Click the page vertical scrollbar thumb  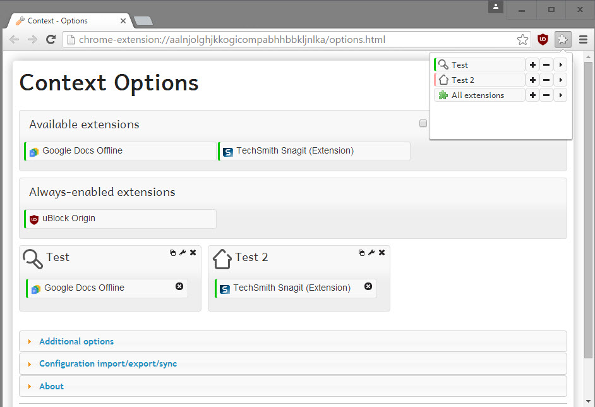tap(588, 210)
